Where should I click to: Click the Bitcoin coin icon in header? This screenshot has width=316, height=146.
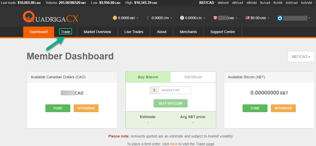pyautogui.click(x=115, y=18)
